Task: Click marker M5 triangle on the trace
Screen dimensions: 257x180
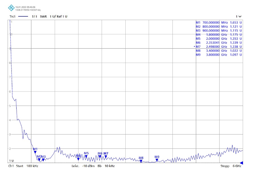Action: (x=86, y=156)
